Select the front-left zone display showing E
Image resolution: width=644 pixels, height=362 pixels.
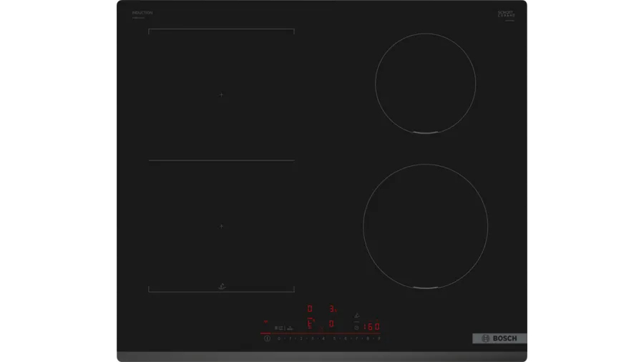(310, 324)
